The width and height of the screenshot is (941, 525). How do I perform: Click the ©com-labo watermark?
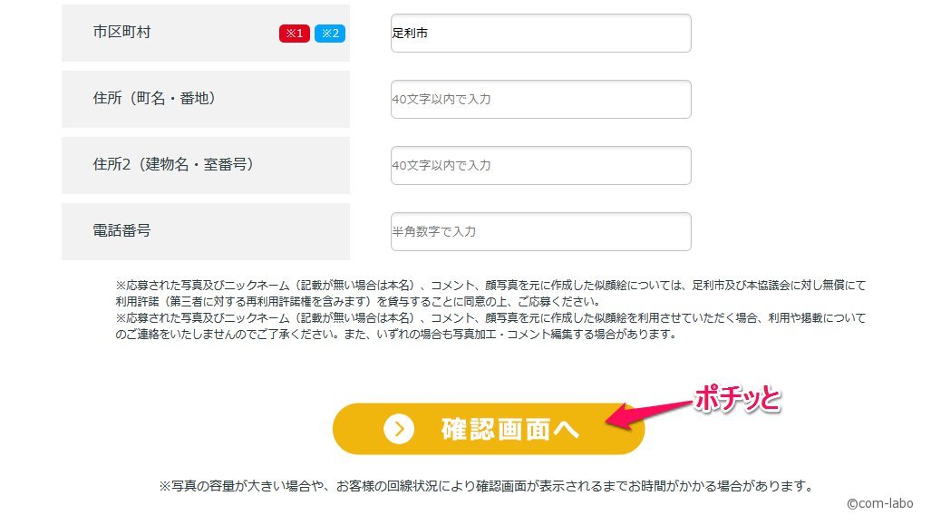879,503
